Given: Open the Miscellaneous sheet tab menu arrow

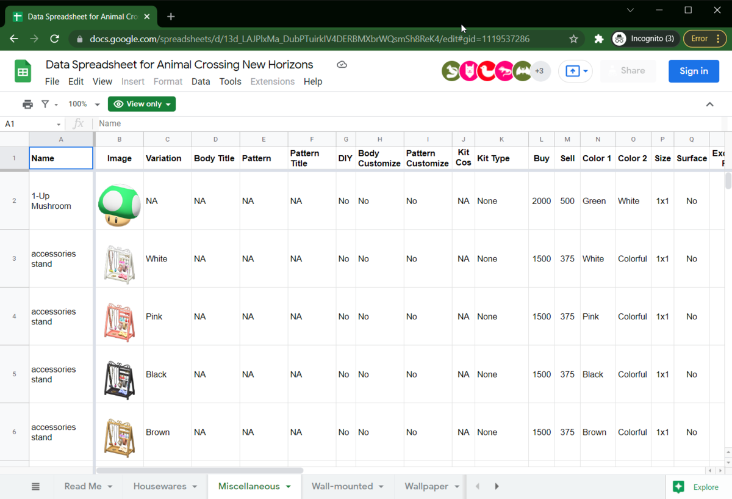Looking at the screenshot, I should (286, 486).
